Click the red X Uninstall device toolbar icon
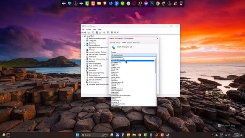The width and height of the screenshot is (245, 138). click(115, 33)
